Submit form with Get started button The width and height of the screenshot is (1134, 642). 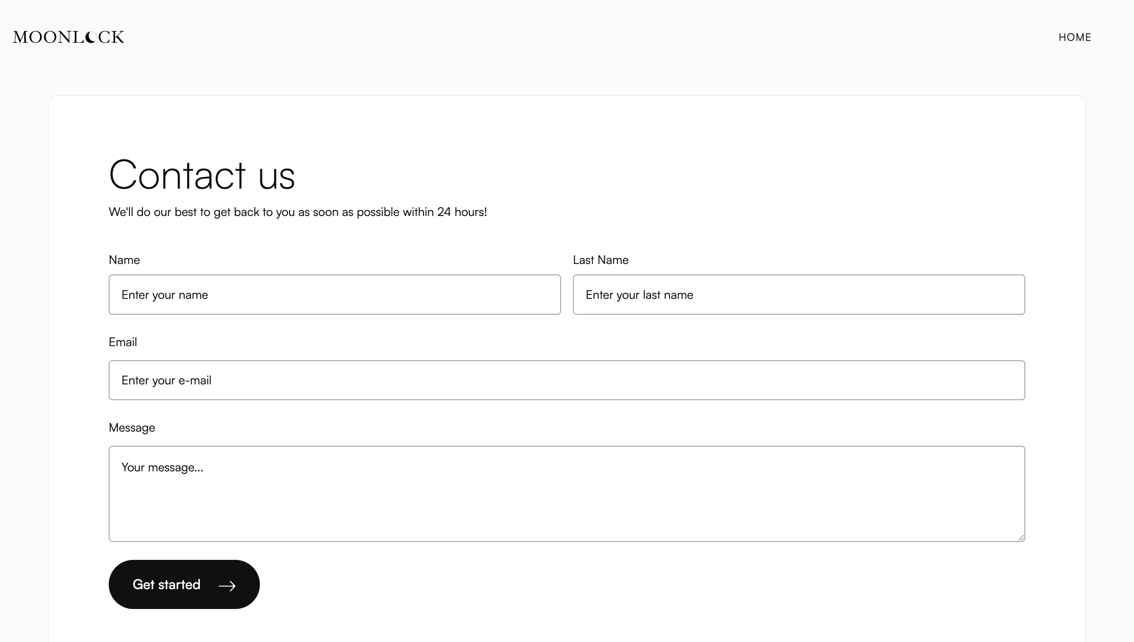[x=184, y=585]
